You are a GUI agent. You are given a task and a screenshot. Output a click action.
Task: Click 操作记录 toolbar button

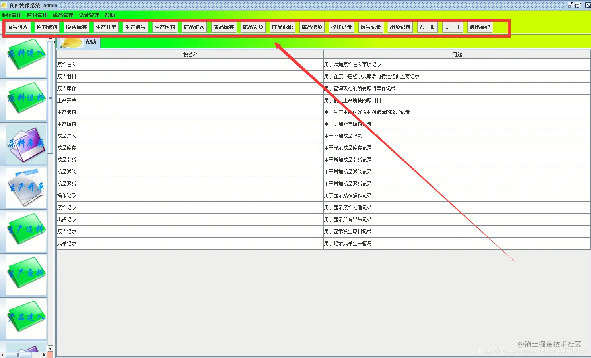[x=341, y=27]
